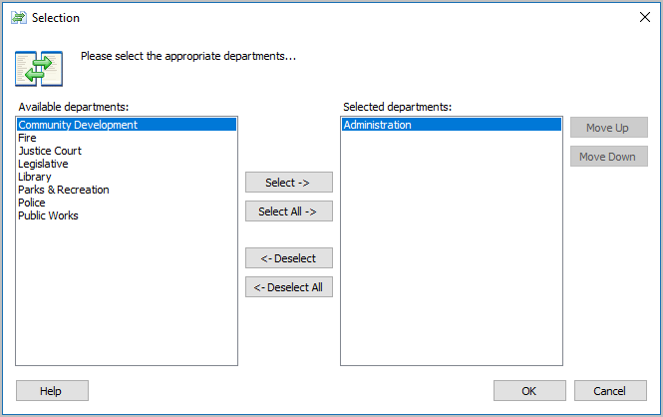The width and height of the screenshot is (663, 417).
Task: Confirm the selection with OK
Action: click(529, 391)
